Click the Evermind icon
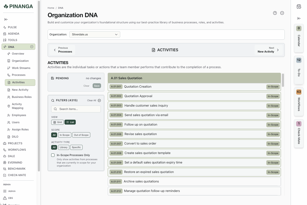 point(5,163)
